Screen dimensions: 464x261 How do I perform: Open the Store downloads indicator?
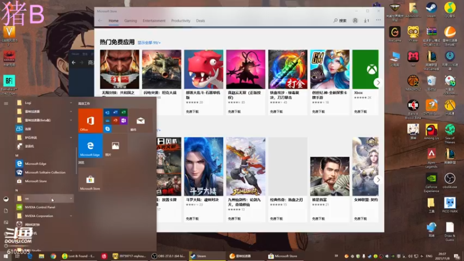click(x=367, y=20)
